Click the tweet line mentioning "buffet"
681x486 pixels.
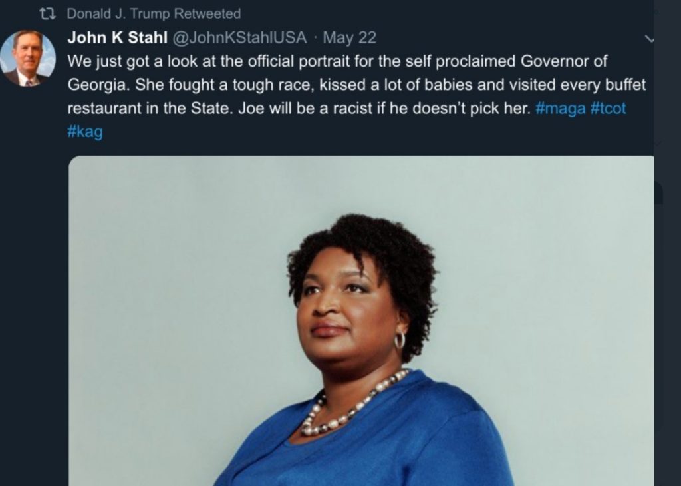click(x=356, y=85)
